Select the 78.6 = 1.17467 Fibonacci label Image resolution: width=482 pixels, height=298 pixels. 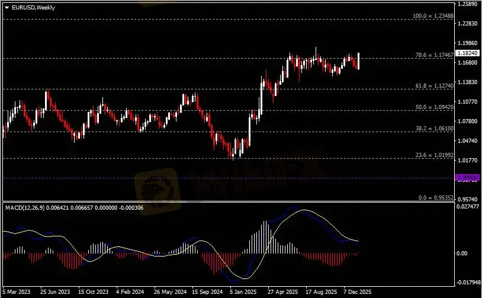[x=435, y=55]
